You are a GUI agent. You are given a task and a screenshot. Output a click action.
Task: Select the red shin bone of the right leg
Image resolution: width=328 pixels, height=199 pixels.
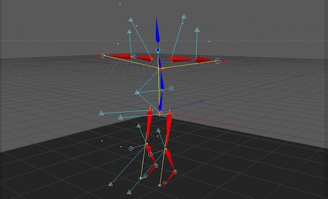click(x=170, y=159)
